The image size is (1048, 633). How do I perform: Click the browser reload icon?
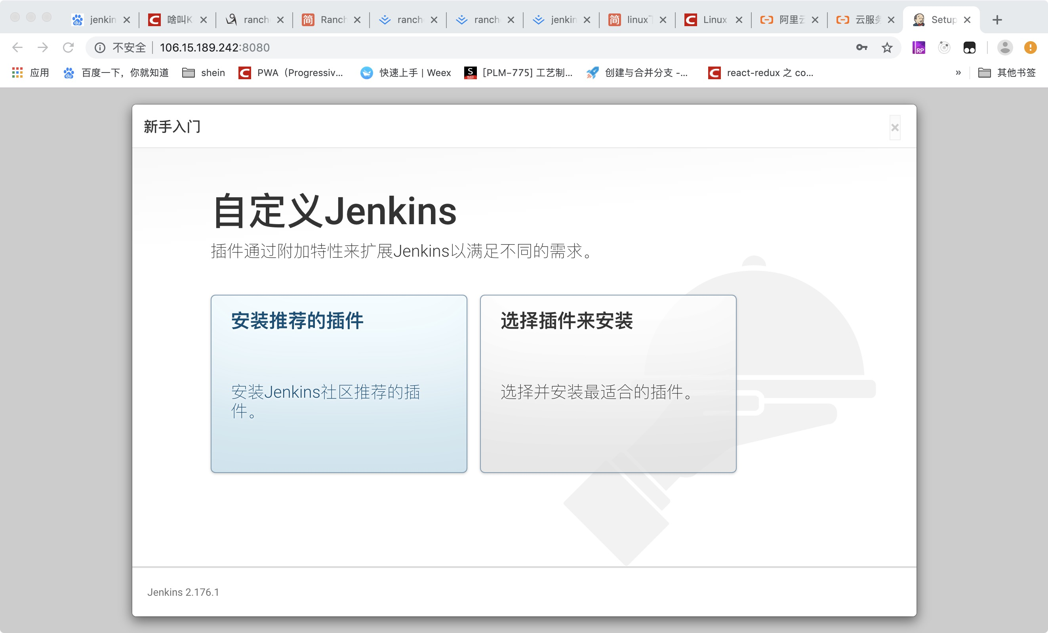68,47
